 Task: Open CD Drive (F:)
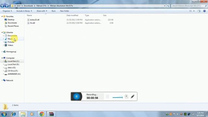13,71
